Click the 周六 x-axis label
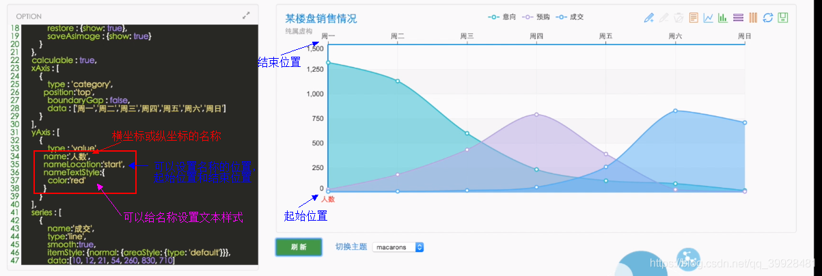Screen dimensions: 822x276 click(675, 35)
